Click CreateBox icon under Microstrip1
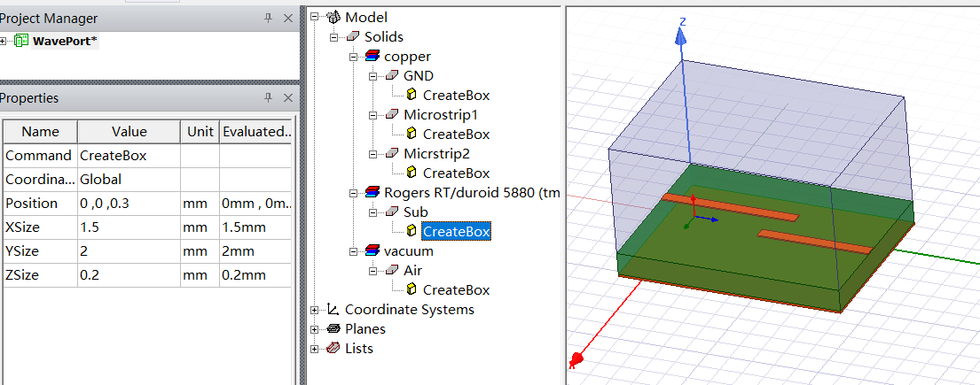Image resolution: width=980 pixels, height=385 pixels. (412, 134)
